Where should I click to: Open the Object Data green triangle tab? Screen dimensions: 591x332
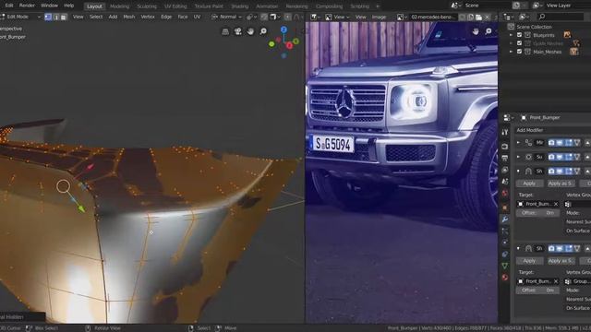tap(505, 267)
